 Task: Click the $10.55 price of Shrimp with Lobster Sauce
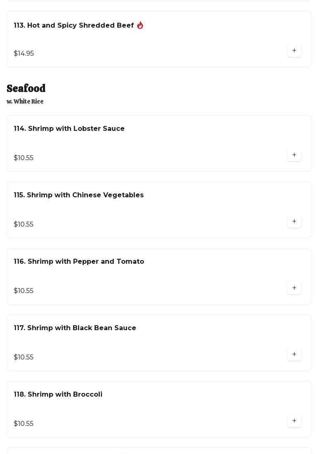click(24, 158)
